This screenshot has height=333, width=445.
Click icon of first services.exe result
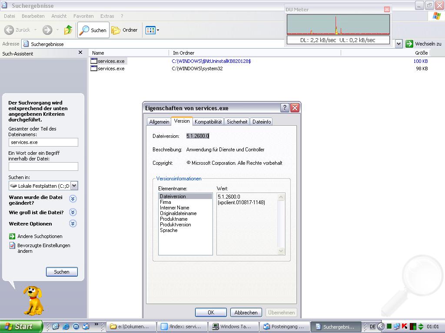(94, 61)
